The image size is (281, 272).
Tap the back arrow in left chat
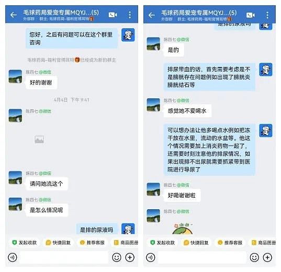14,15
